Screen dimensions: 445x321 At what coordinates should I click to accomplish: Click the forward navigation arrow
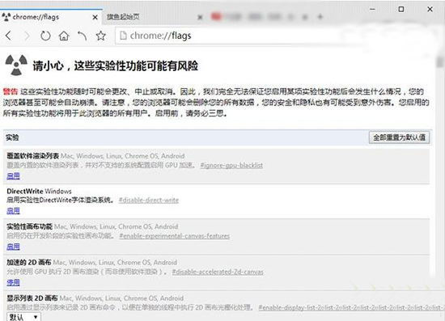click(27, 36)
